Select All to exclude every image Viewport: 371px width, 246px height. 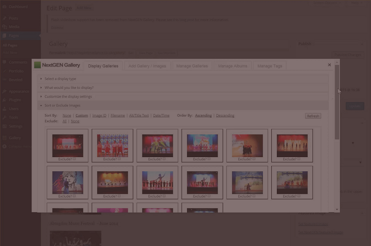(64, 121)
